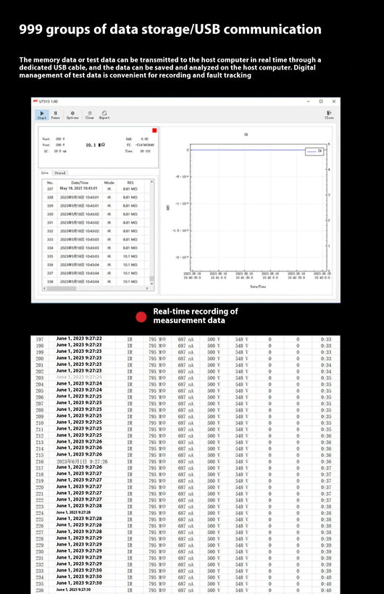Click the UT513 app logo in title bar
Screen dimensions: 384x594
click(36, 101)
